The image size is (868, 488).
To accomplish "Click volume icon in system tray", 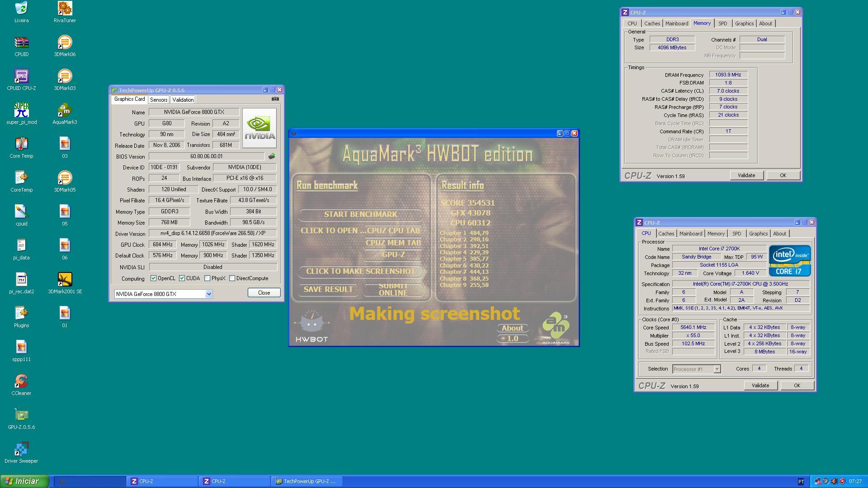I will [834, 481].
